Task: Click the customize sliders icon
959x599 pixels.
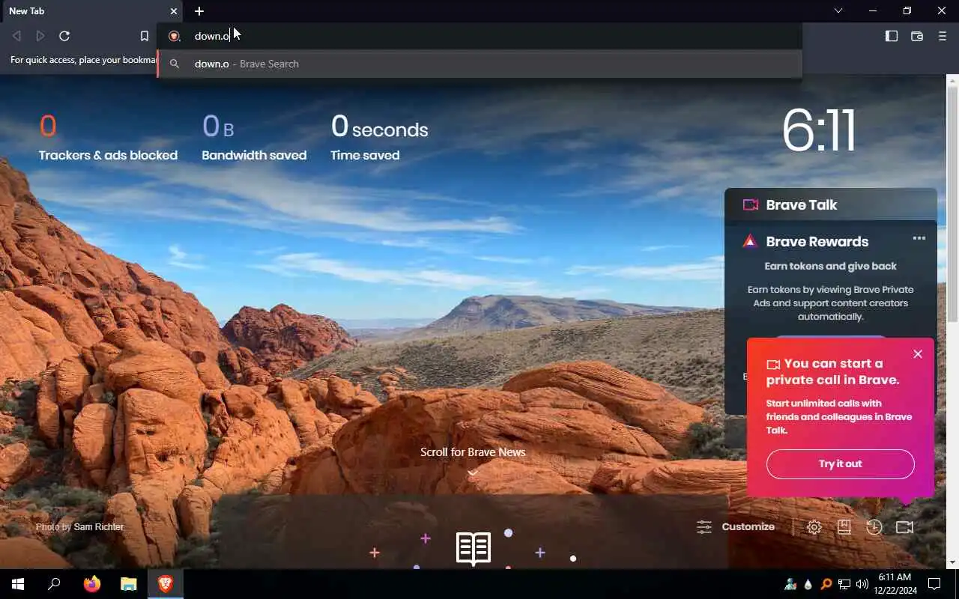Action: (704, 527)
